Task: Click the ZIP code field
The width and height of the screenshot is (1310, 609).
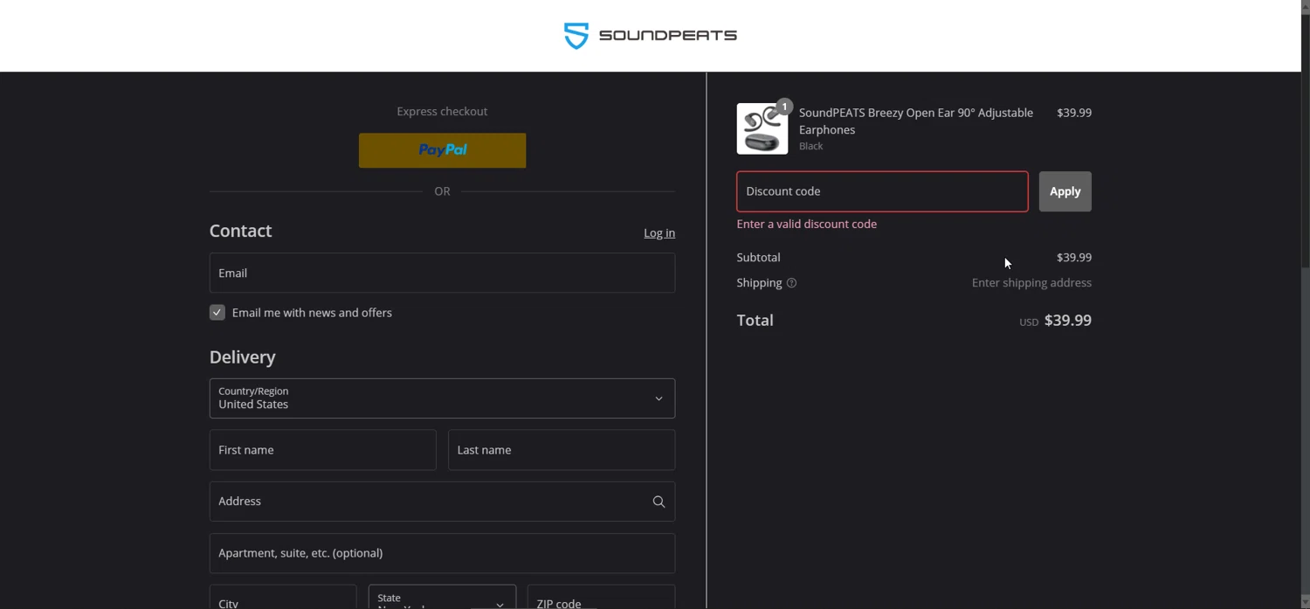Action: tap(601, 598)
